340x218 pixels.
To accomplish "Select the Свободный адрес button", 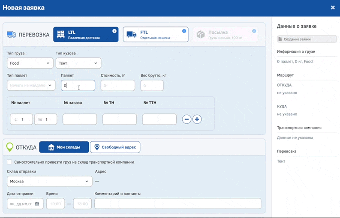I will [x=115, y=147].
